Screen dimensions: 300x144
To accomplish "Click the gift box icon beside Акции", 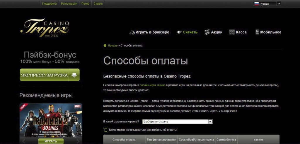I will tap(207, 32).
